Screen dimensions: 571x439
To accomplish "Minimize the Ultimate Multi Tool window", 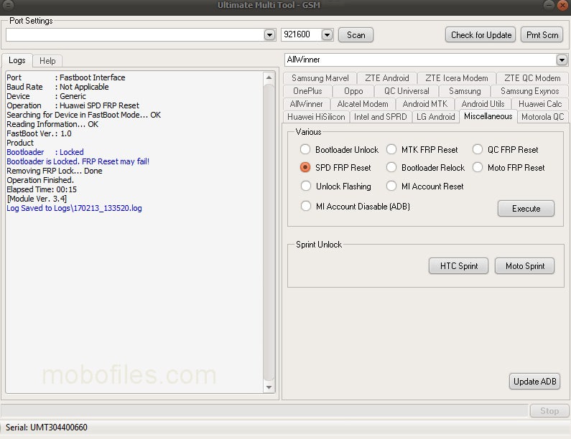I will (549, 5).
